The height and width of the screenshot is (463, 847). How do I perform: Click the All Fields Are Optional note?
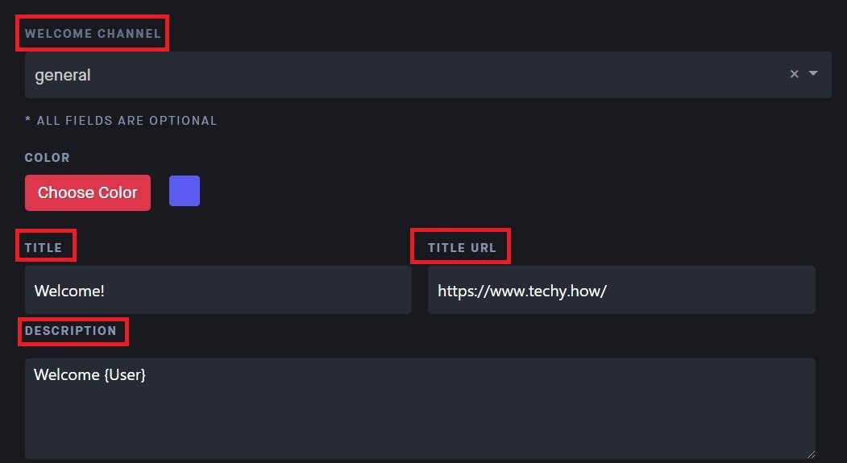tap(121, 121)
